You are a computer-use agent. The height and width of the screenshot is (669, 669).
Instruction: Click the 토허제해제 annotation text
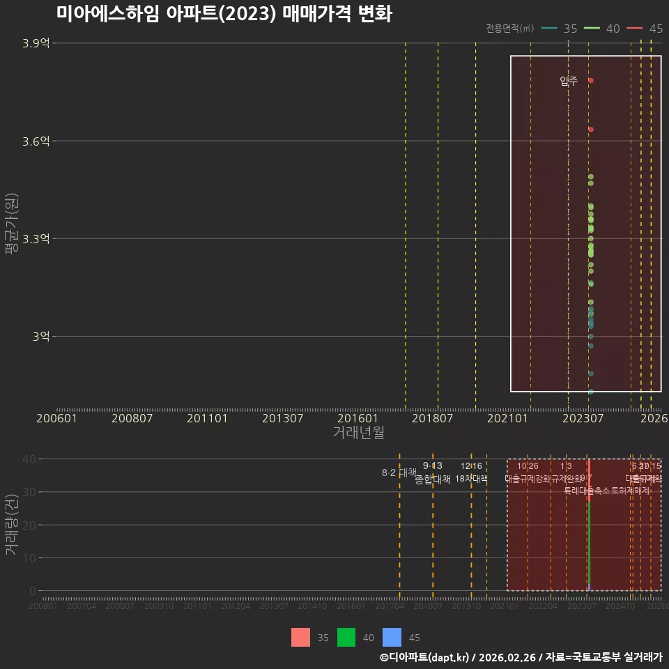[x=631, y=491]
